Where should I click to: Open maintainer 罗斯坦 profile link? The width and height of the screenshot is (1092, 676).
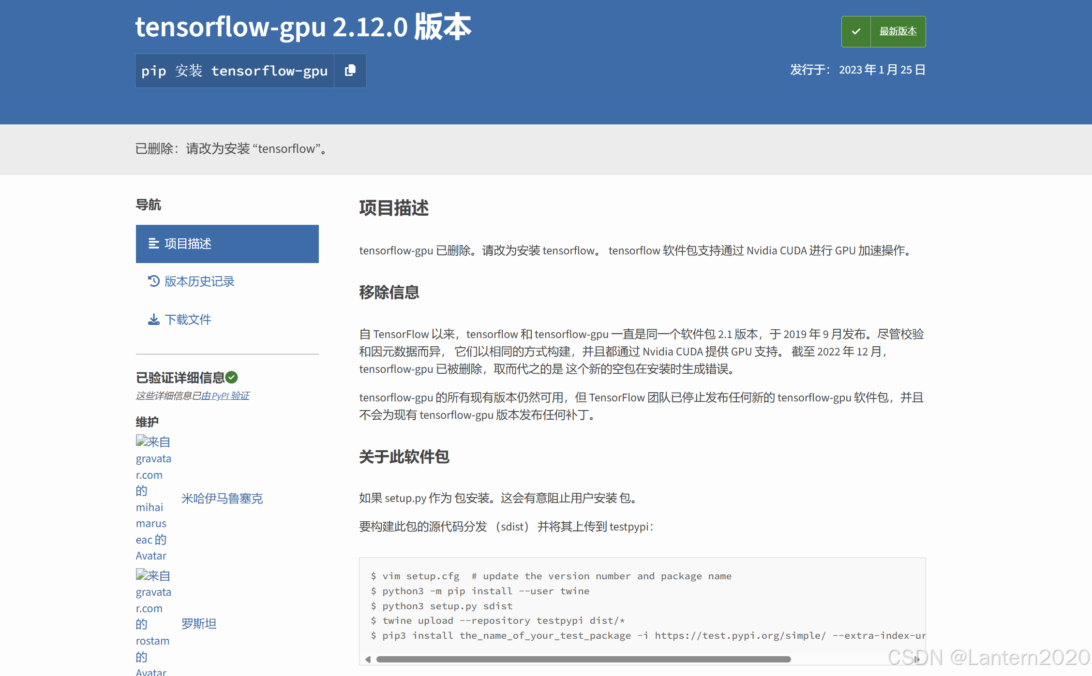(x=199, y=624)
